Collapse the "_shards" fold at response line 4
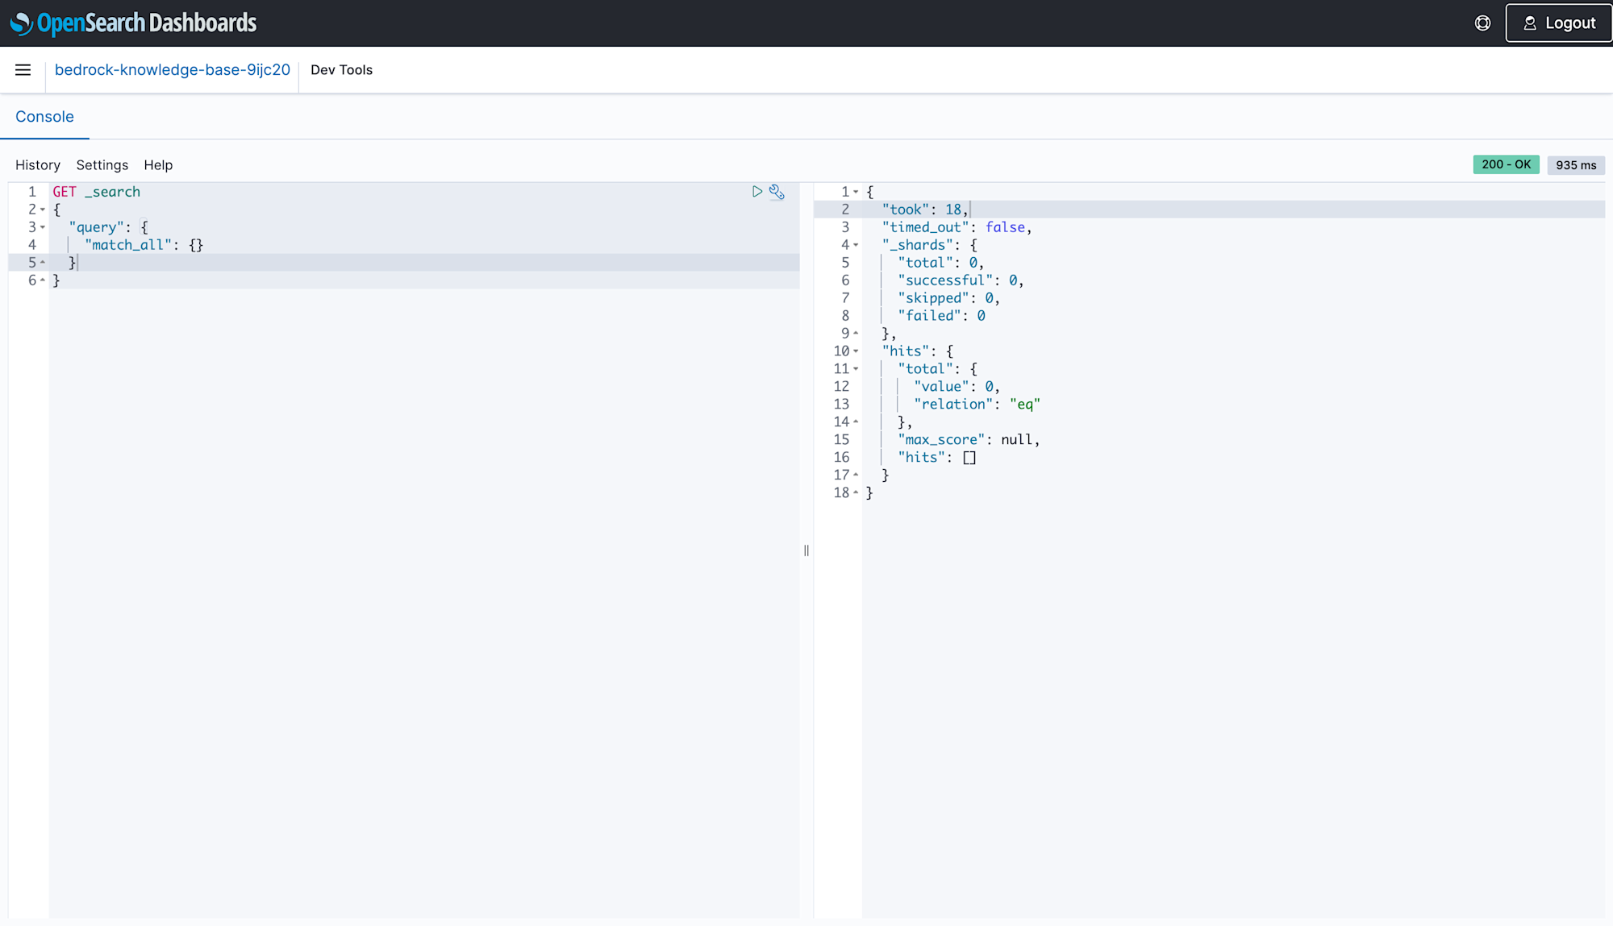The height and width of the screenshot is (926, 1613). click(x=856, y=245)
